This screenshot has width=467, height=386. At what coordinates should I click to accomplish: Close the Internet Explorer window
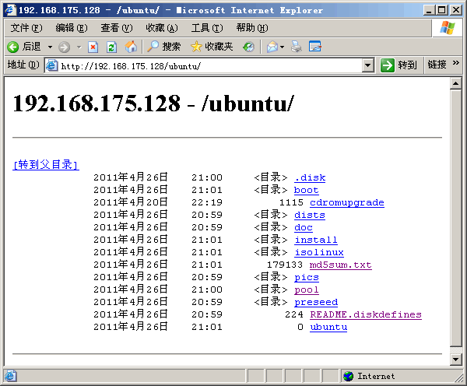(455, 10)
